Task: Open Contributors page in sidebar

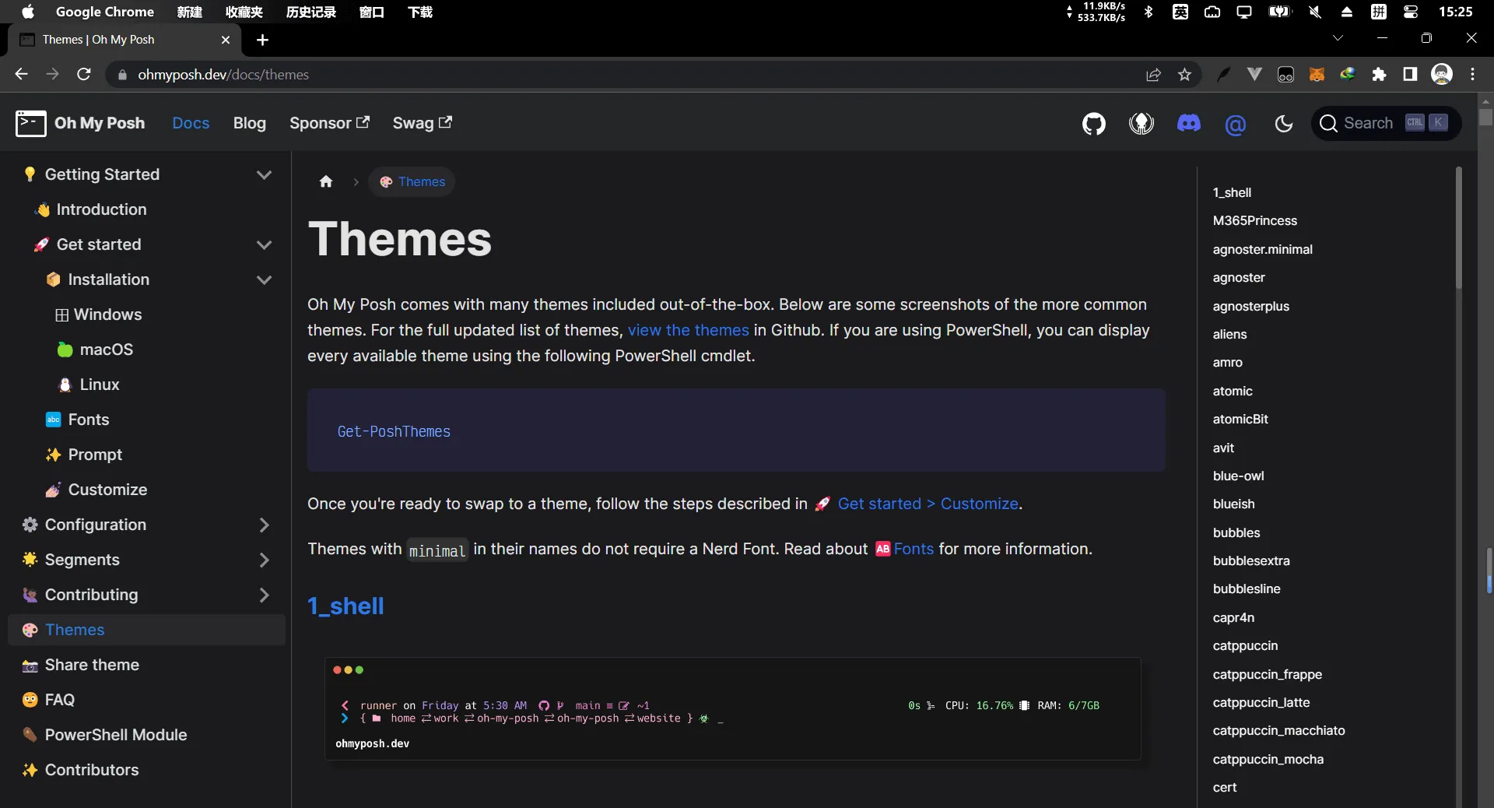Action: pos(81,770)
